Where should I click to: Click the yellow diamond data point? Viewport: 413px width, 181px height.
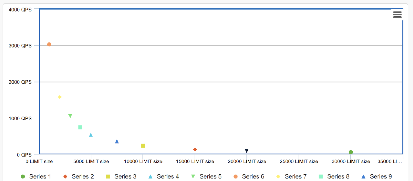[x=60, y=97]
